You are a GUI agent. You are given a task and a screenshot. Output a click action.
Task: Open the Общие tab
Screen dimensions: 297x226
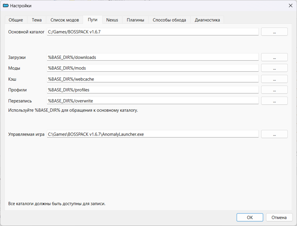pyautogui.click(x=16, y=20)
